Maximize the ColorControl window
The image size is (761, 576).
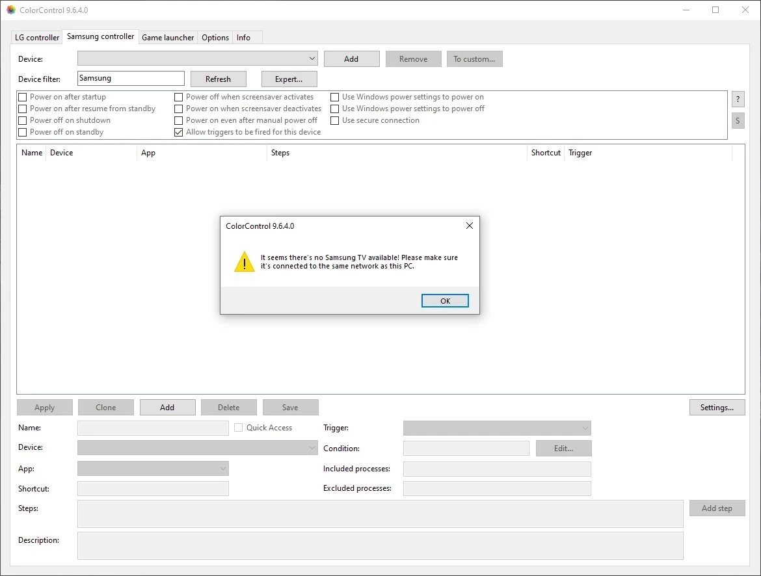tap(715, 10)
